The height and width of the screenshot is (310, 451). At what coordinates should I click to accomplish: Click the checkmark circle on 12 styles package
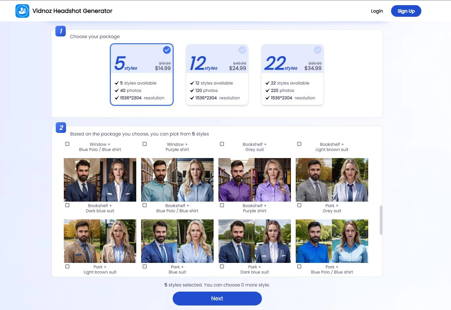point(242,50)
